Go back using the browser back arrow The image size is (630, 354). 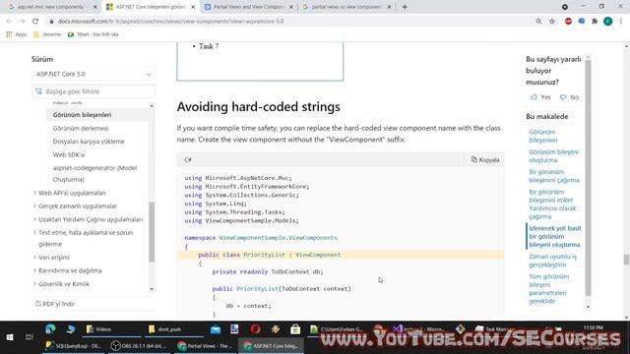tap(9, 21)
